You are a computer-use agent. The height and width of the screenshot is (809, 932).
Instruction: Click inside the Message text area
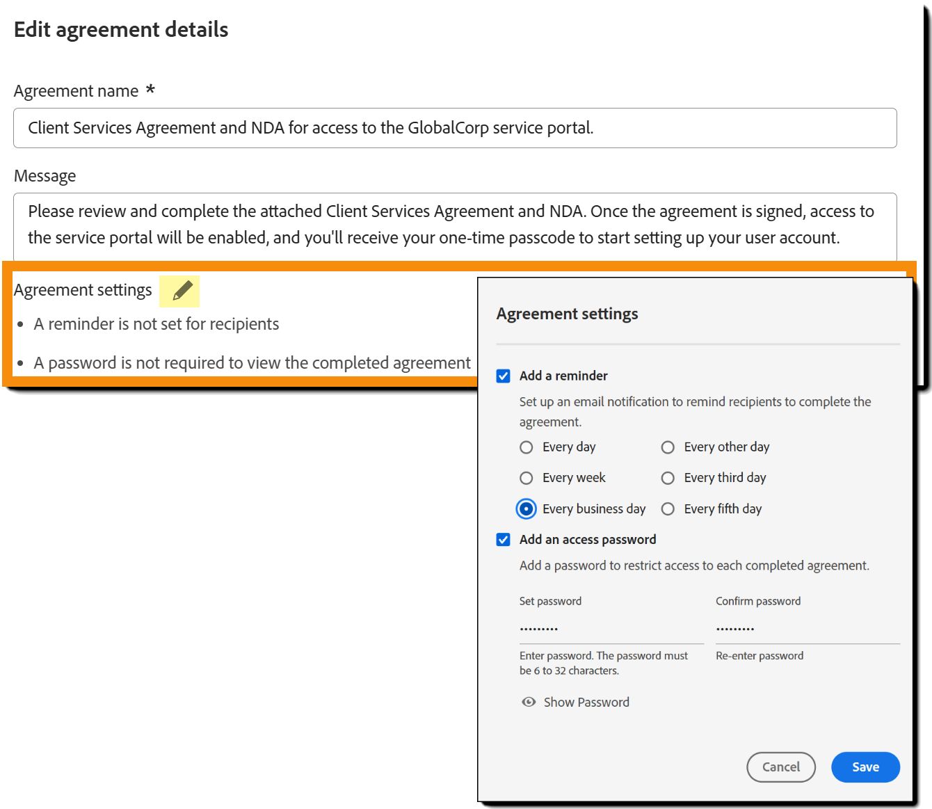point(455,225)
